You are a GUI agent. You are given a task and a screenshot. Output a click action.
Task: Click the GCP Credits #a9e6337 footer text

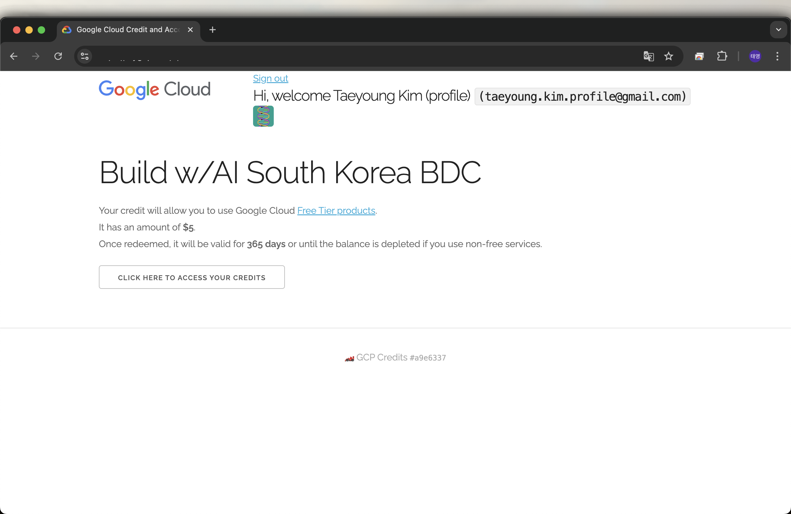tap(401, 357)
